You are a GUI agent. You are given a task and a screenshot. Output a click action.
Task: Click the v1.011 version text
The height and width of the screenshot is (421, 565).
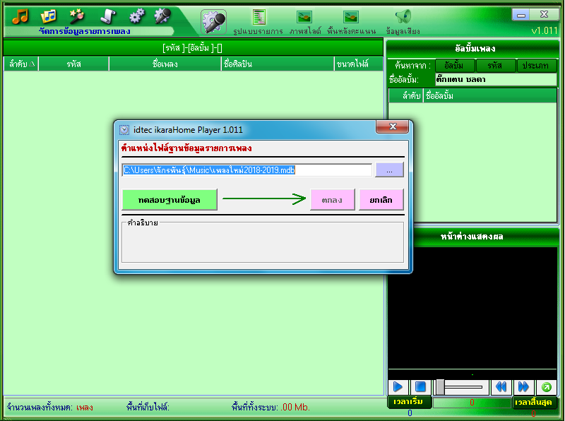[x=545, y=30]
